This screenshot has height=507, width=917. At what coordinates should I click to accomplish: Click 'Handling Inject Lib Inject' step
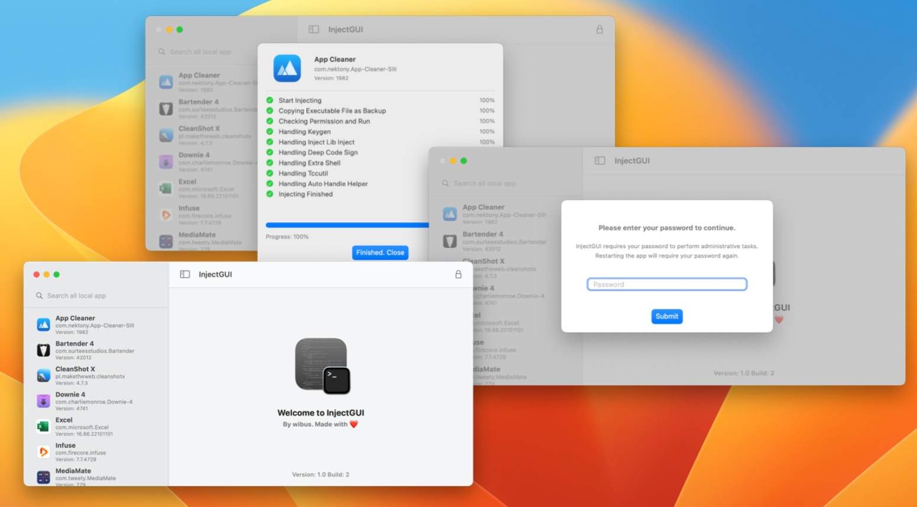pos(317,142)
